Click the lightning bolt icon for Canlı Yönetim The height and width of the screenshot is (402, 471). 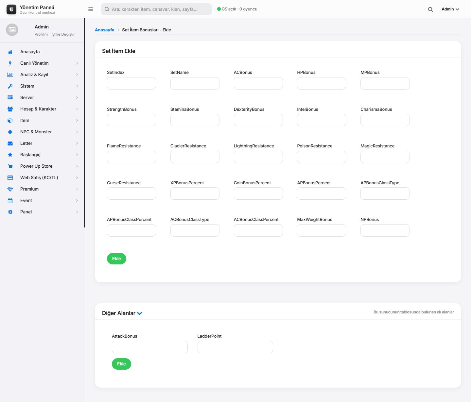tap(10, 63)
